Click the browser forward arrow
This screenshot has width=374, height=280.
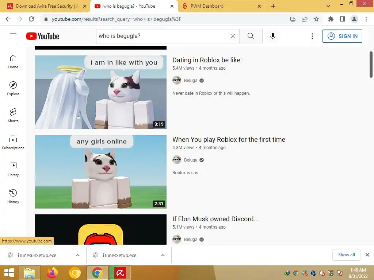[20, 19]
